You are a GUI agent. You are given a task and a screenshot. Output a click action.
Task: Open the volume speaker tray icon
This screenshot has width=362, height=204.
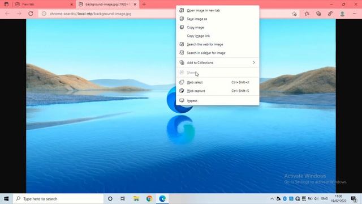coord(316,199)
